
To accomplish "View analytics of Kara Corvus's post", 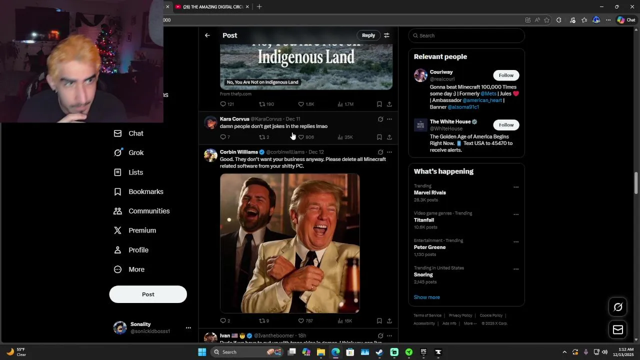I will coord(345,137).
